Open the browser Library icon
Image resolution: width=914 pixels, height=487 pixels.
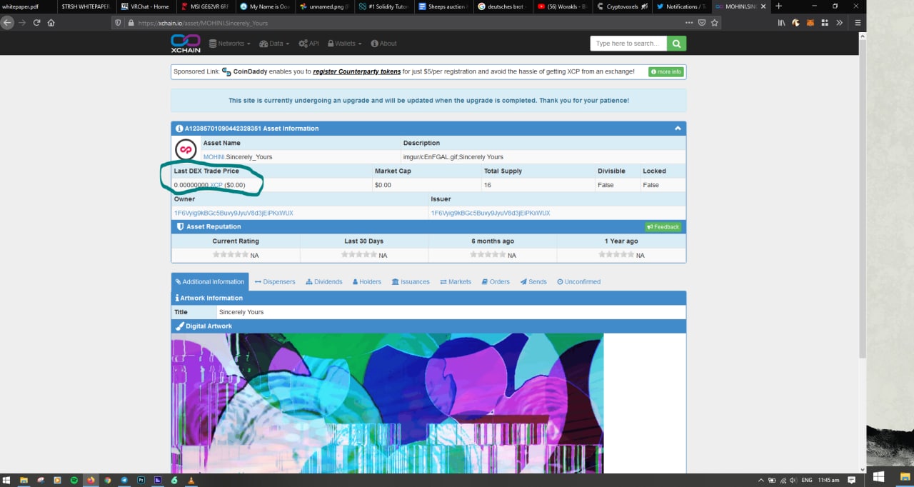coord(782,22)
